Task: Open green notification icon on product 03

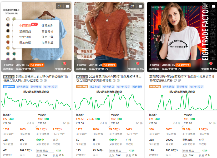Action: tap(210, 64)
